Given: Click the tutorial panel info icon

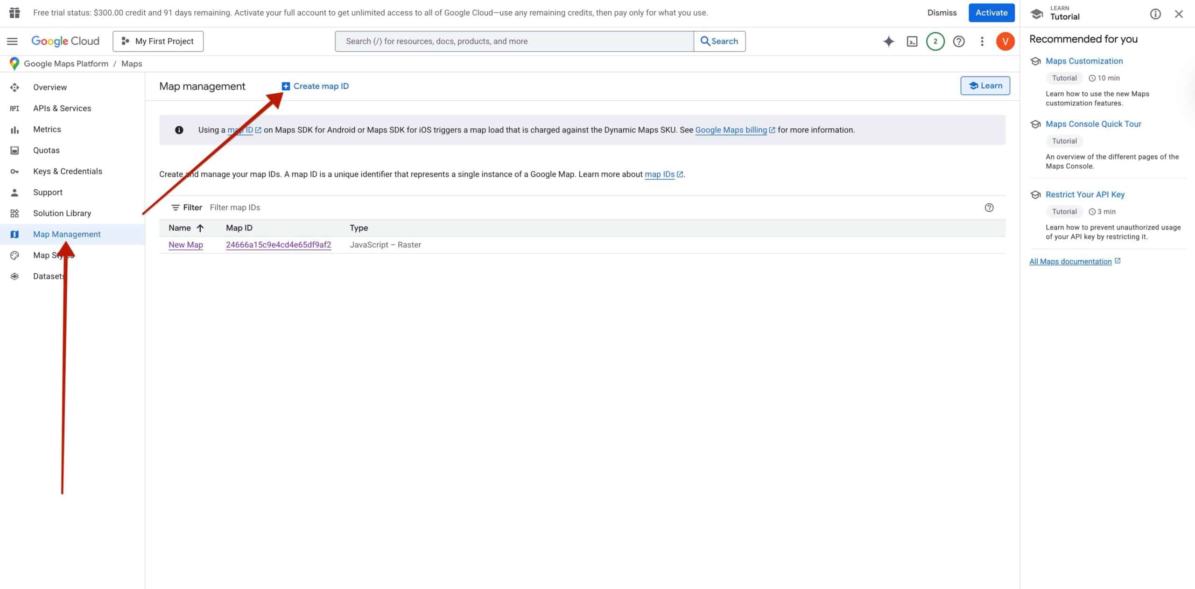Looking at the screenshot, I should pyautogui.click(x=1155, y=14).
